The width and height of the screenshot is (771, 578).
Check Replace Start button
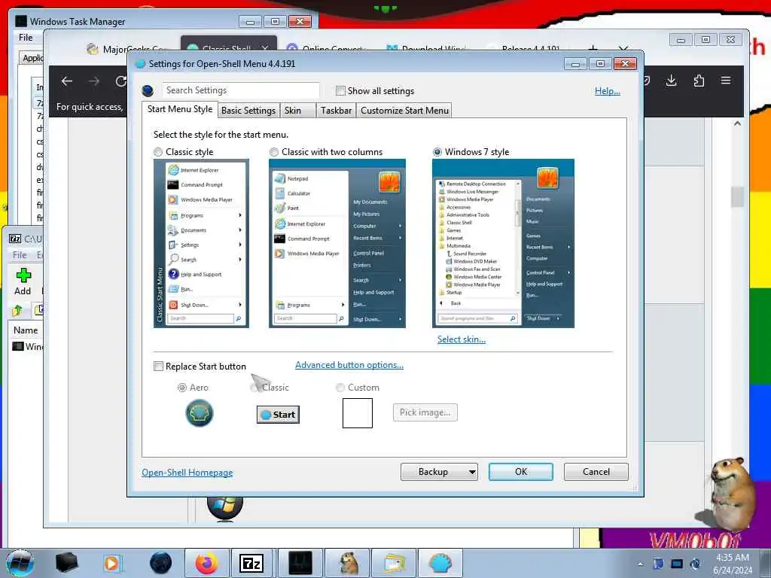coord(158,367)
